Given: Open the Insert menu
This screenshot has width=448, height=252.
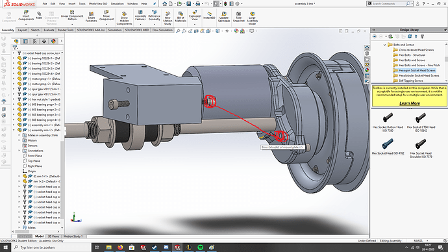Looking at the screenshot, I should (72, 4).
